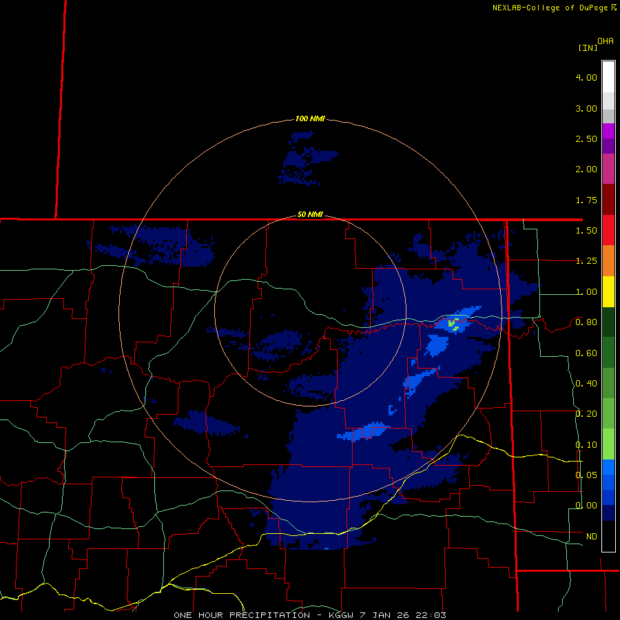Select the darkest green legend swatch
The image size is (620, 620).
(x=608, y=322)
